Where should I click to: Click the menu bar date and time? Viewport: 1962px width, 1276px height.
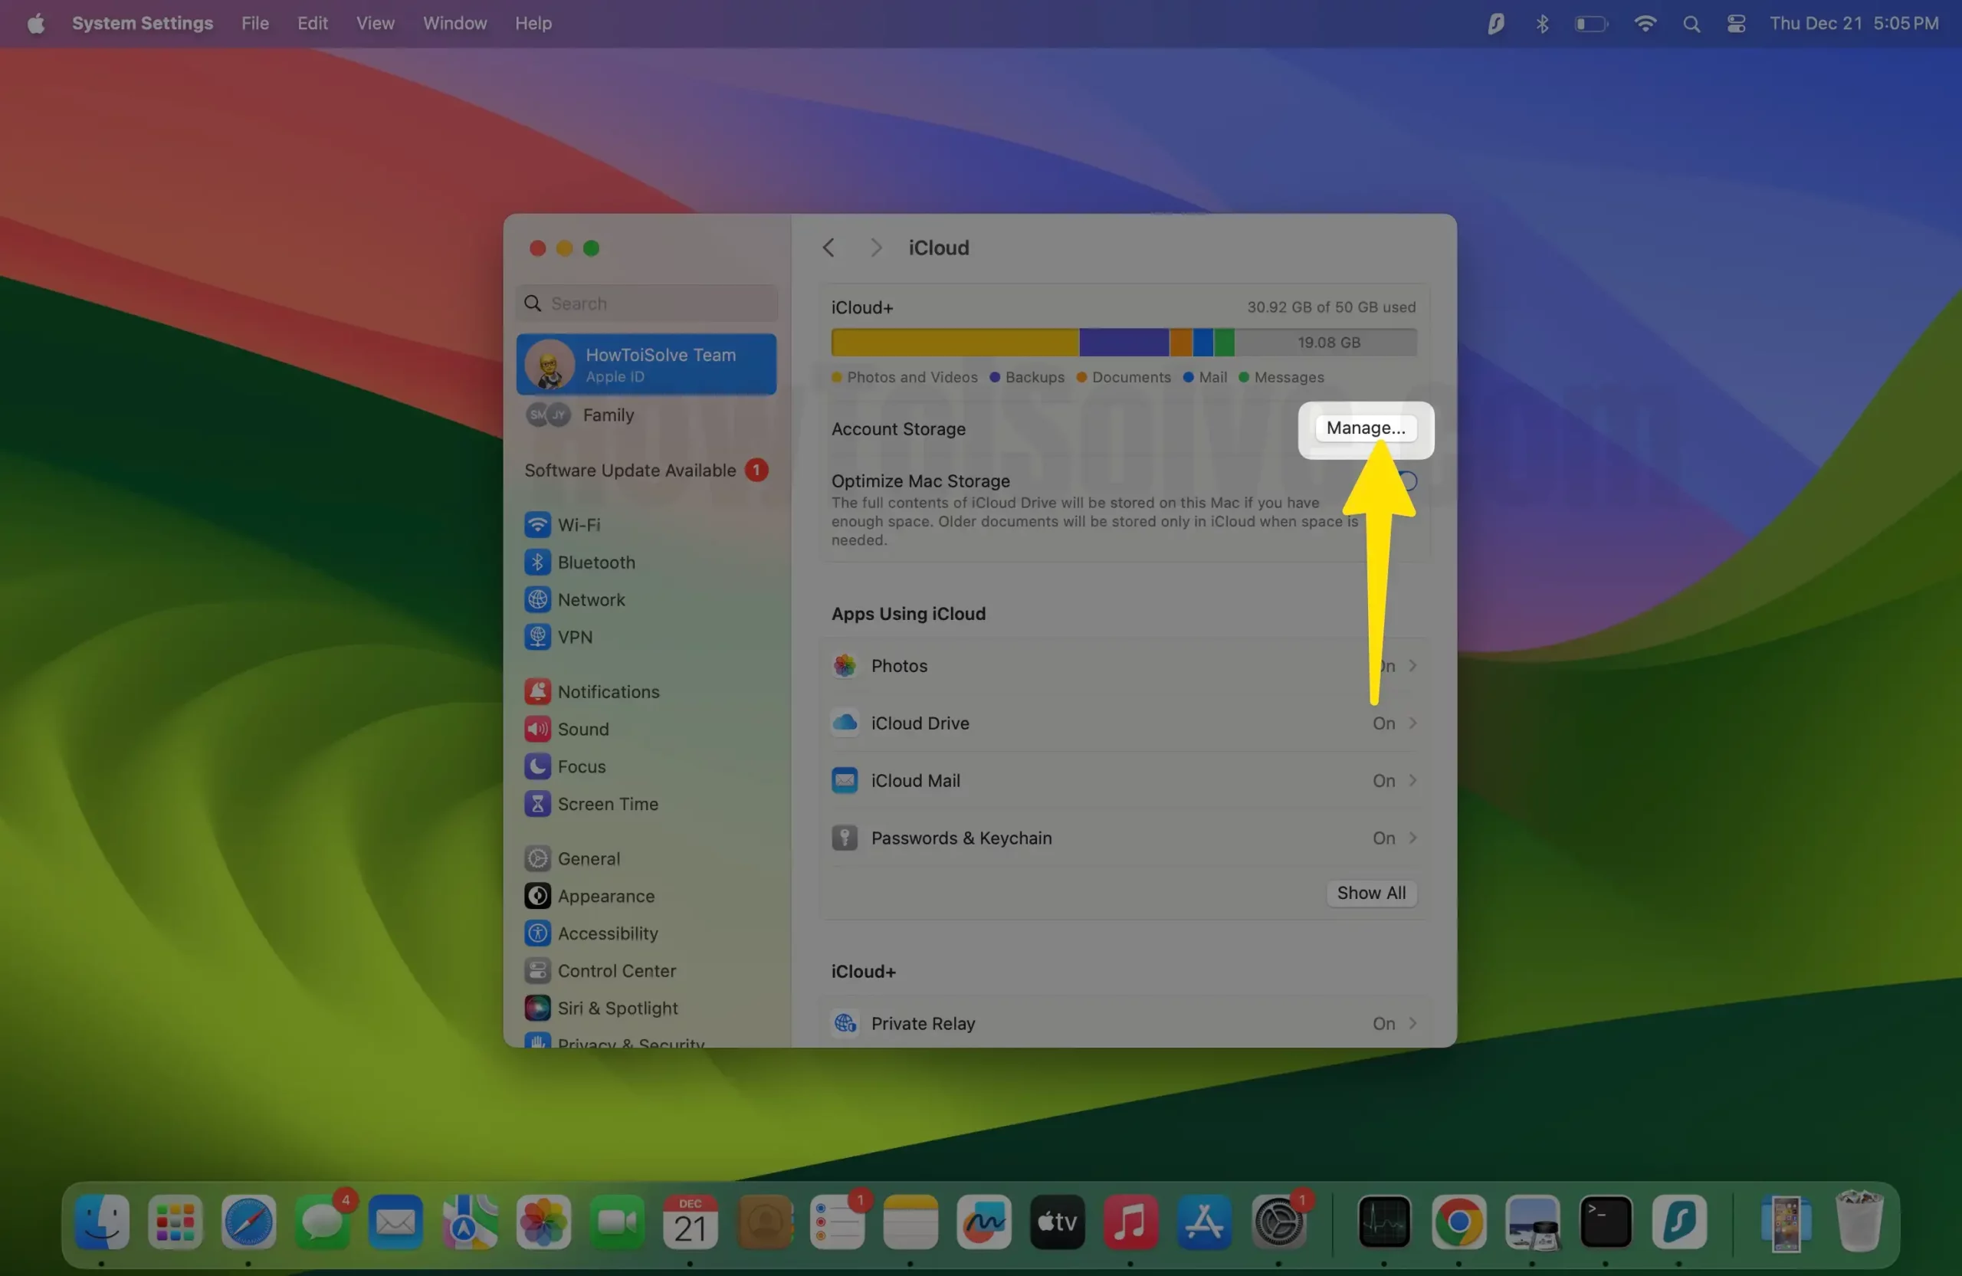click(x=1854, y=23)
